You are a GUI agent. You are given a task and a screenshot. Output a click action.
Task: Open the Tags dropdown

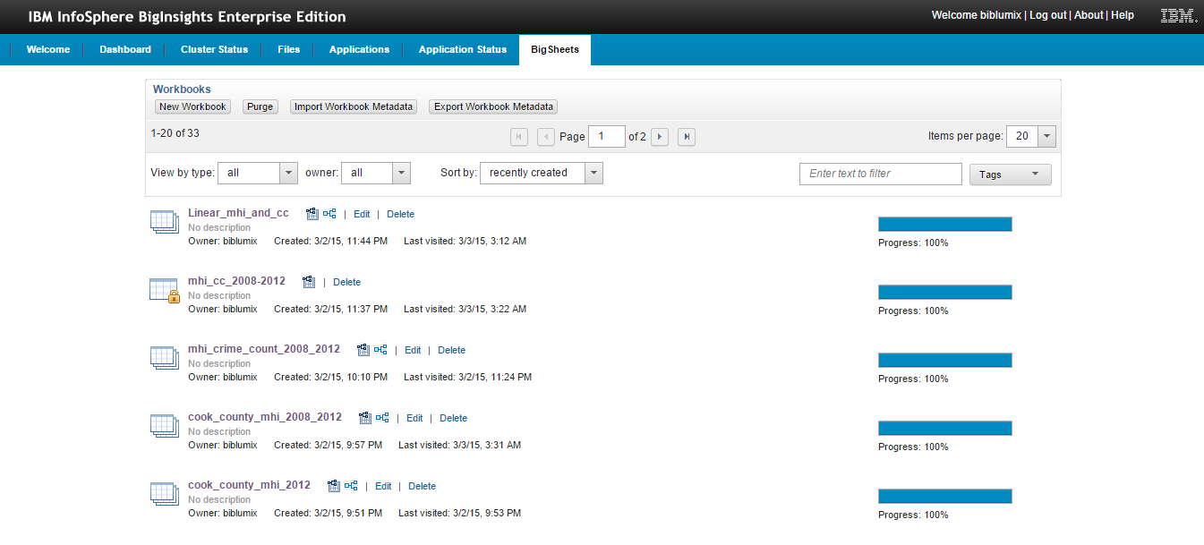coord(1011,175)
